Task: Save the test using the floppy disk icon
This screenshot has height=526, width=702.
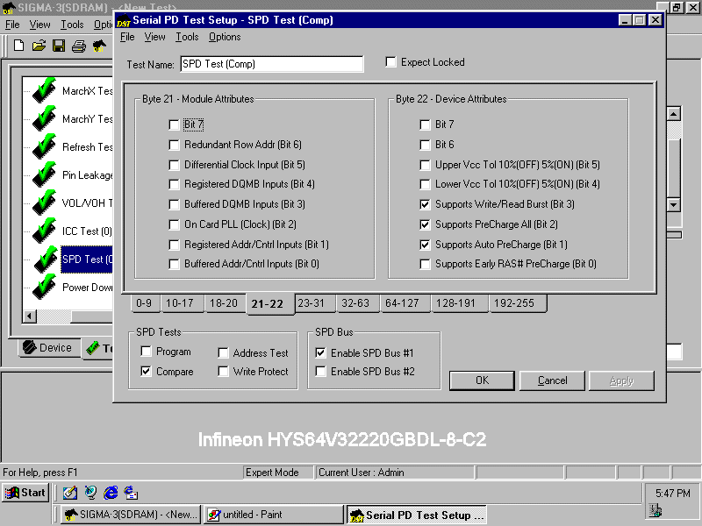Action: [x=57, y=46]
